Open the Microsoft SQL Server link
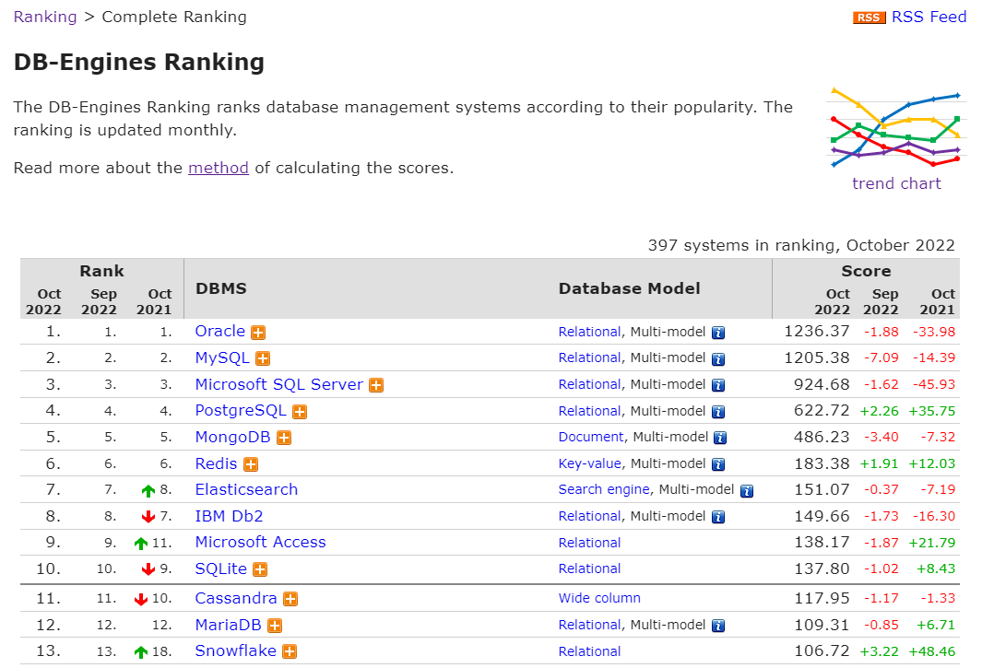 tap(278, 384)
